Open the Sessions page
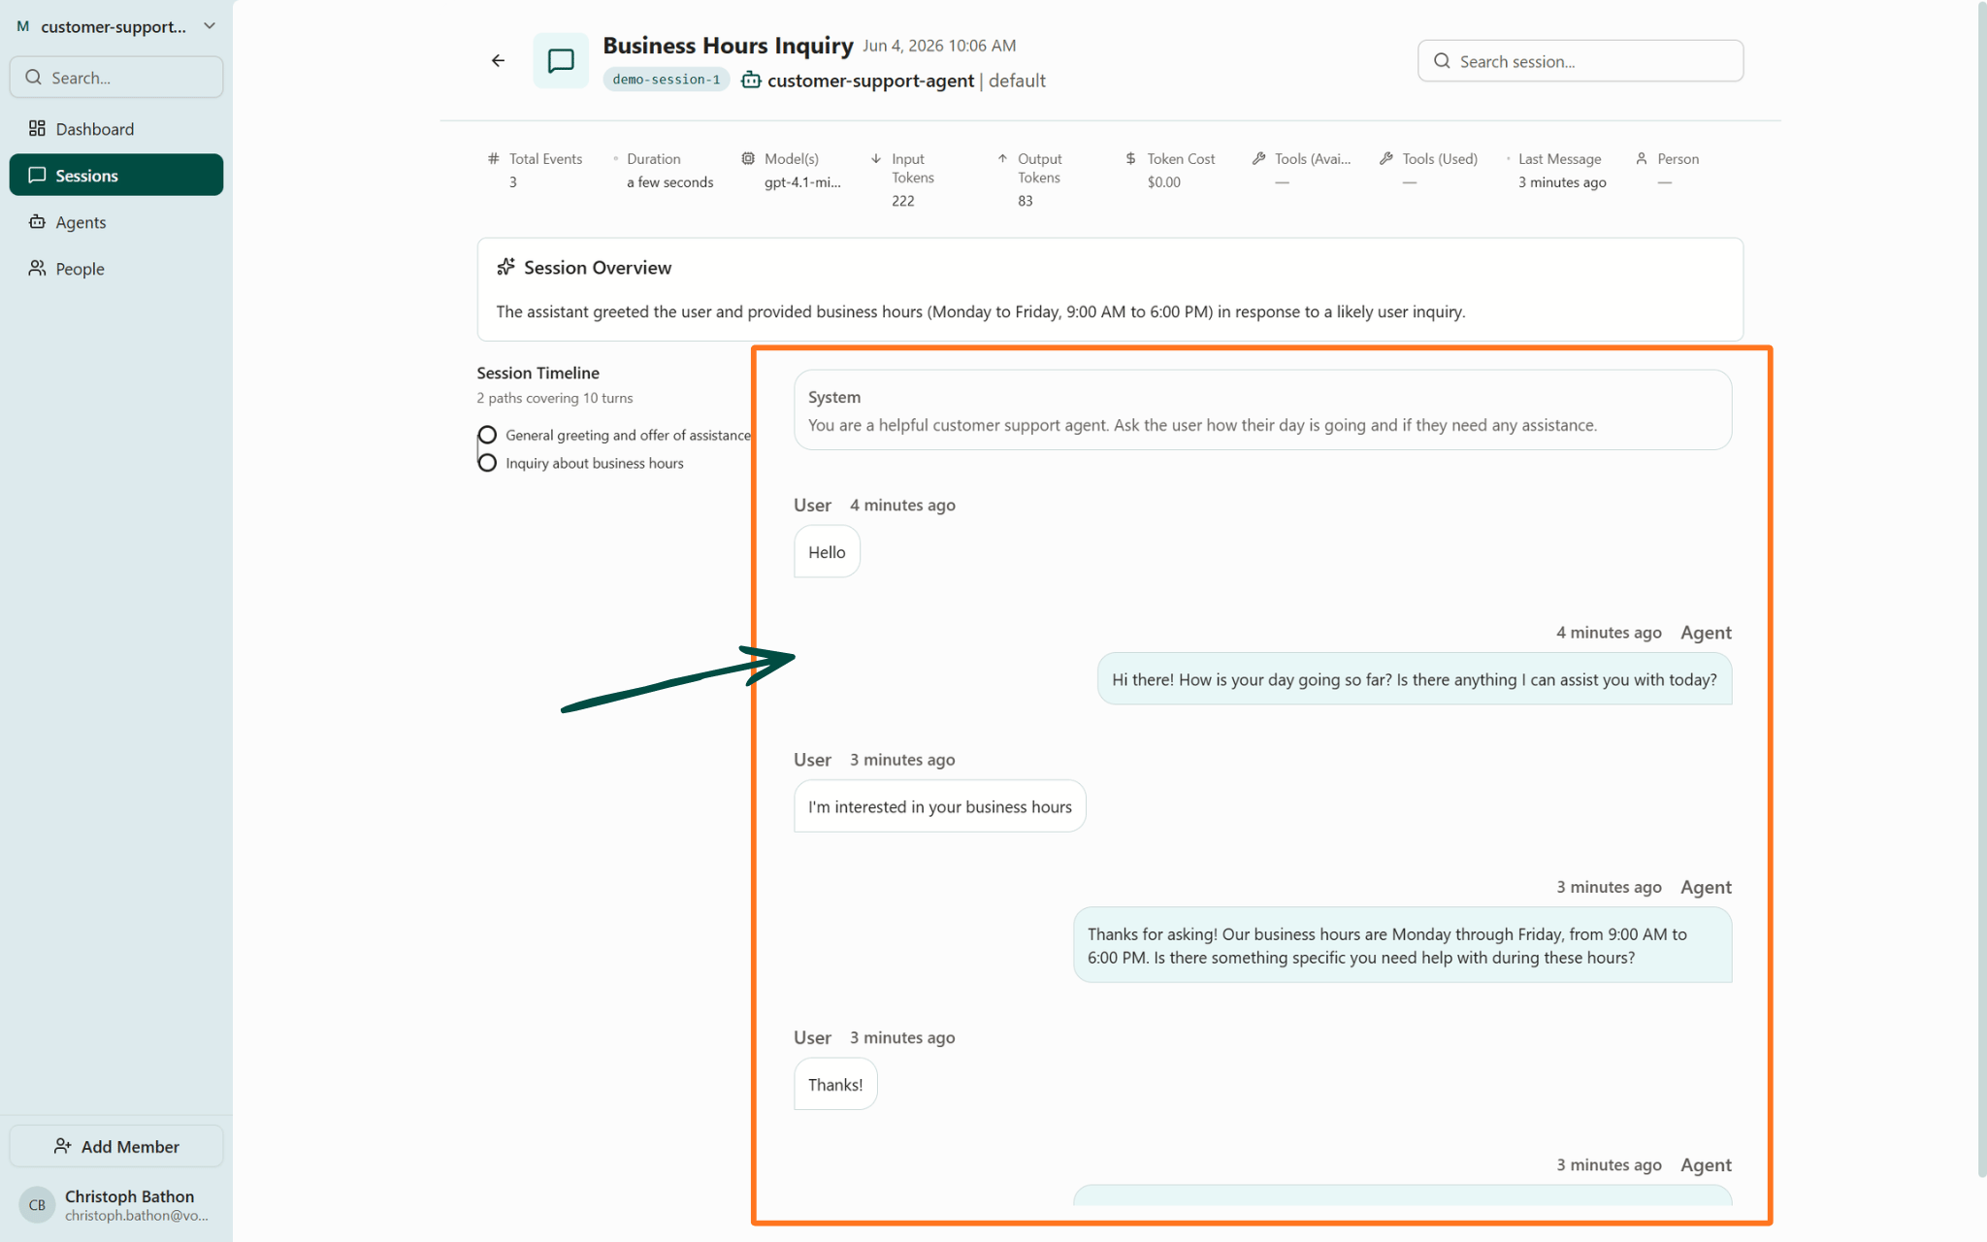This screenshot has width=1987, height=1242. click(x=116, y=175)
